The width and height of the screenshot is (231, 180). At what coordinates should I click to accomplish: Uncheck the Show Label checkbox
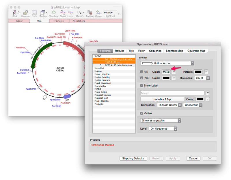click(x=142, y=86)
